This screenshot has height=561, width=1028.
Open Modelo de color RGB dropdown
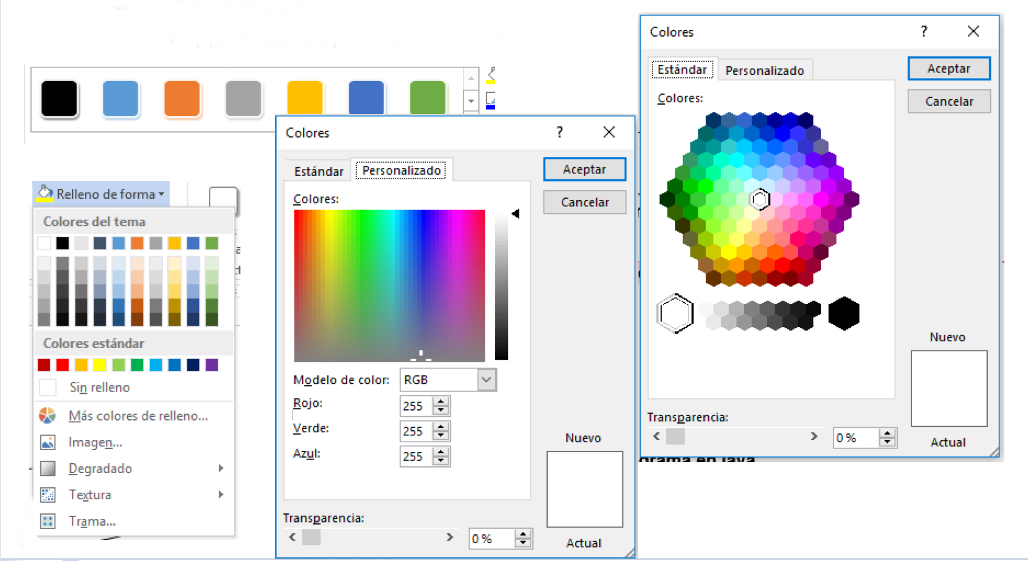coord(487,380)
